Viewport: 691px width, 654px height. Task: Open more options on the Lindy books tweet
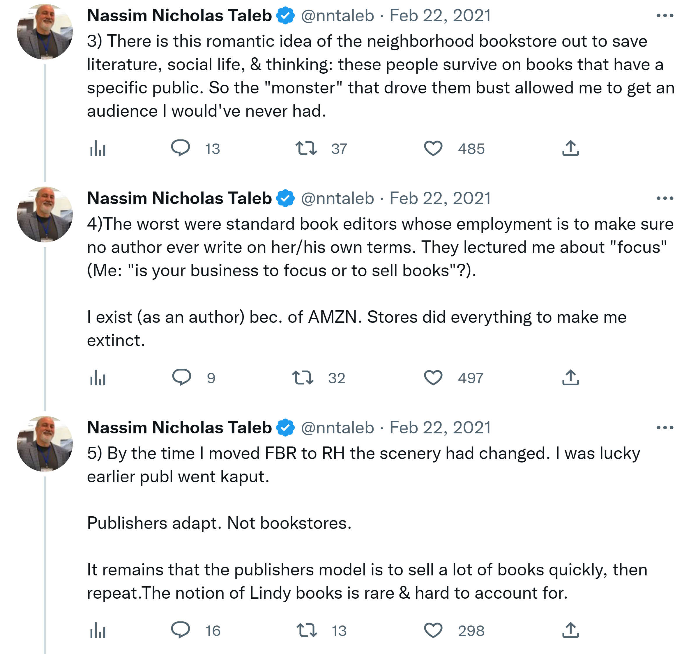665,428
